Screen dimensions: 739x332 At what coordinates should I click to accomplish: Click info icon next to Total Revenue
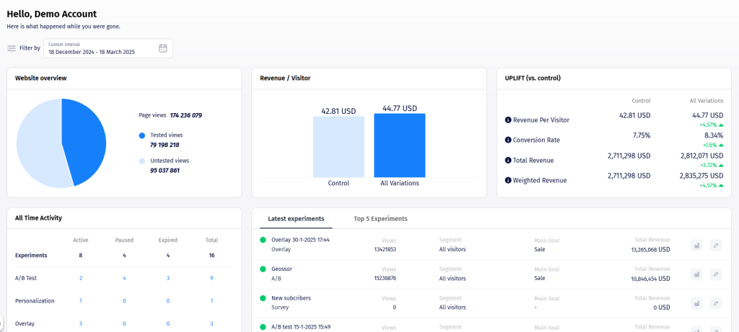click(508, 160)
